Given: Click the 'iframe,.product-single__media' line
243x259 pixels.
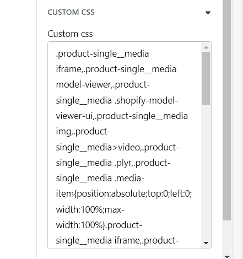Looking at the screenshot, I should [116, 69].
